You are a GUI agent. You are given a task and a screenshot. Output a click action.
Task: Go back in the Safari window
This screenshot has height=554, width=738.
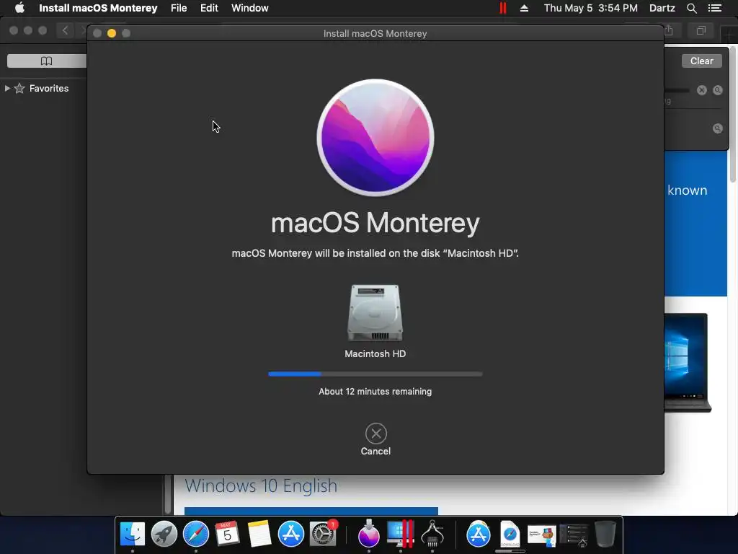click(65, 30)
